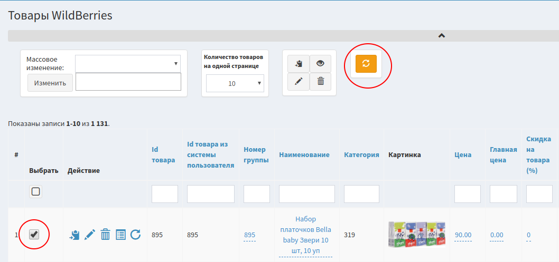Image resolution: width=559 pixels, height=262 pixels.
Task: Open group number 895 link
Action: pos(249,235)
